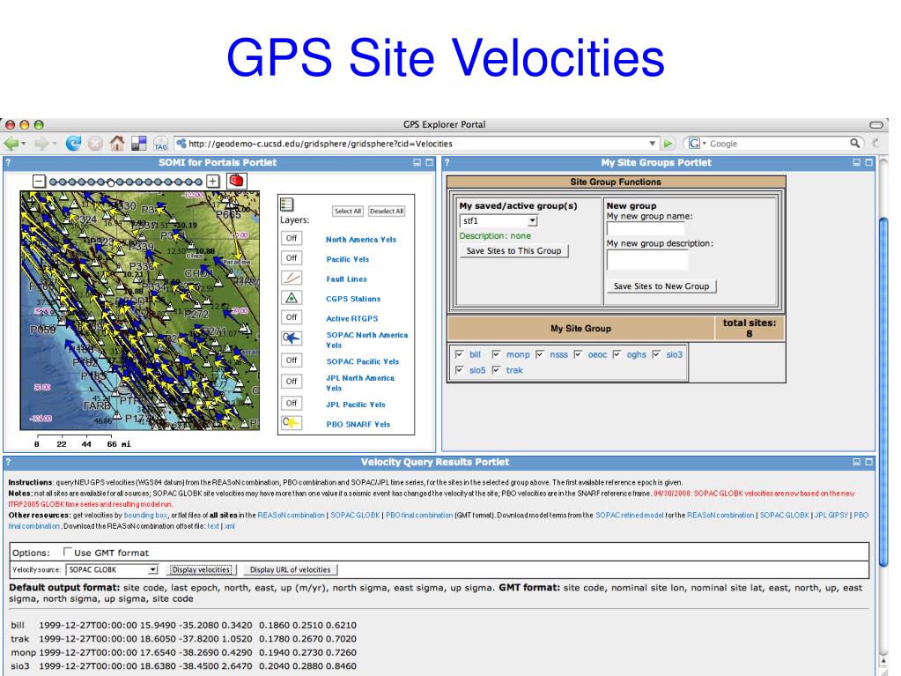Toggle the Pacific Vels layer on
This screenshot has width=901, height=676.
(292, 258)
